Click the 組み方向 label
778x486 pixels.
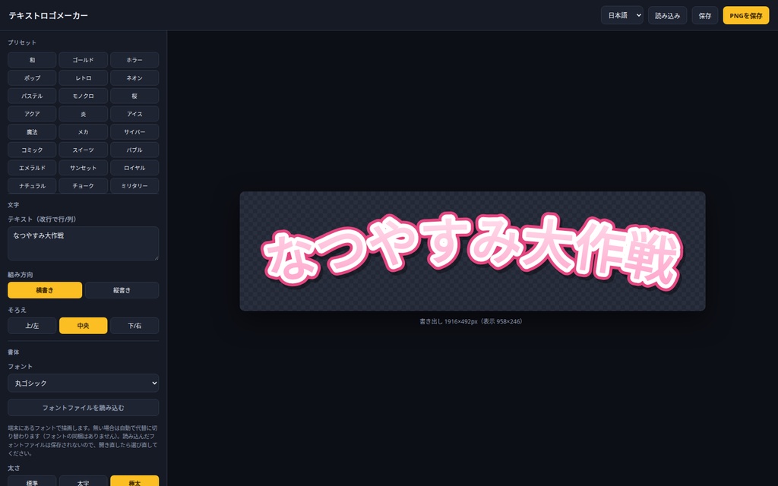coord(21,274)
